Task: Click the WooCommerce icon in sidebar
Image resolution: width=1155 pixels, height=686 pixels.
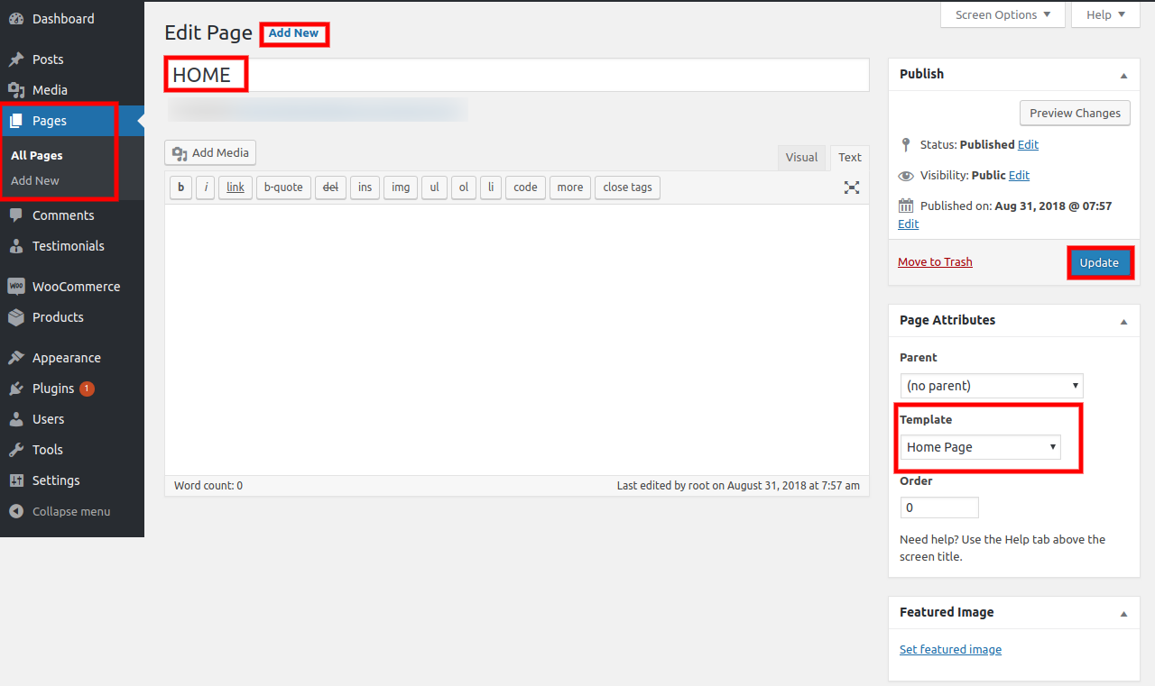Action: [x=16, y=287]
